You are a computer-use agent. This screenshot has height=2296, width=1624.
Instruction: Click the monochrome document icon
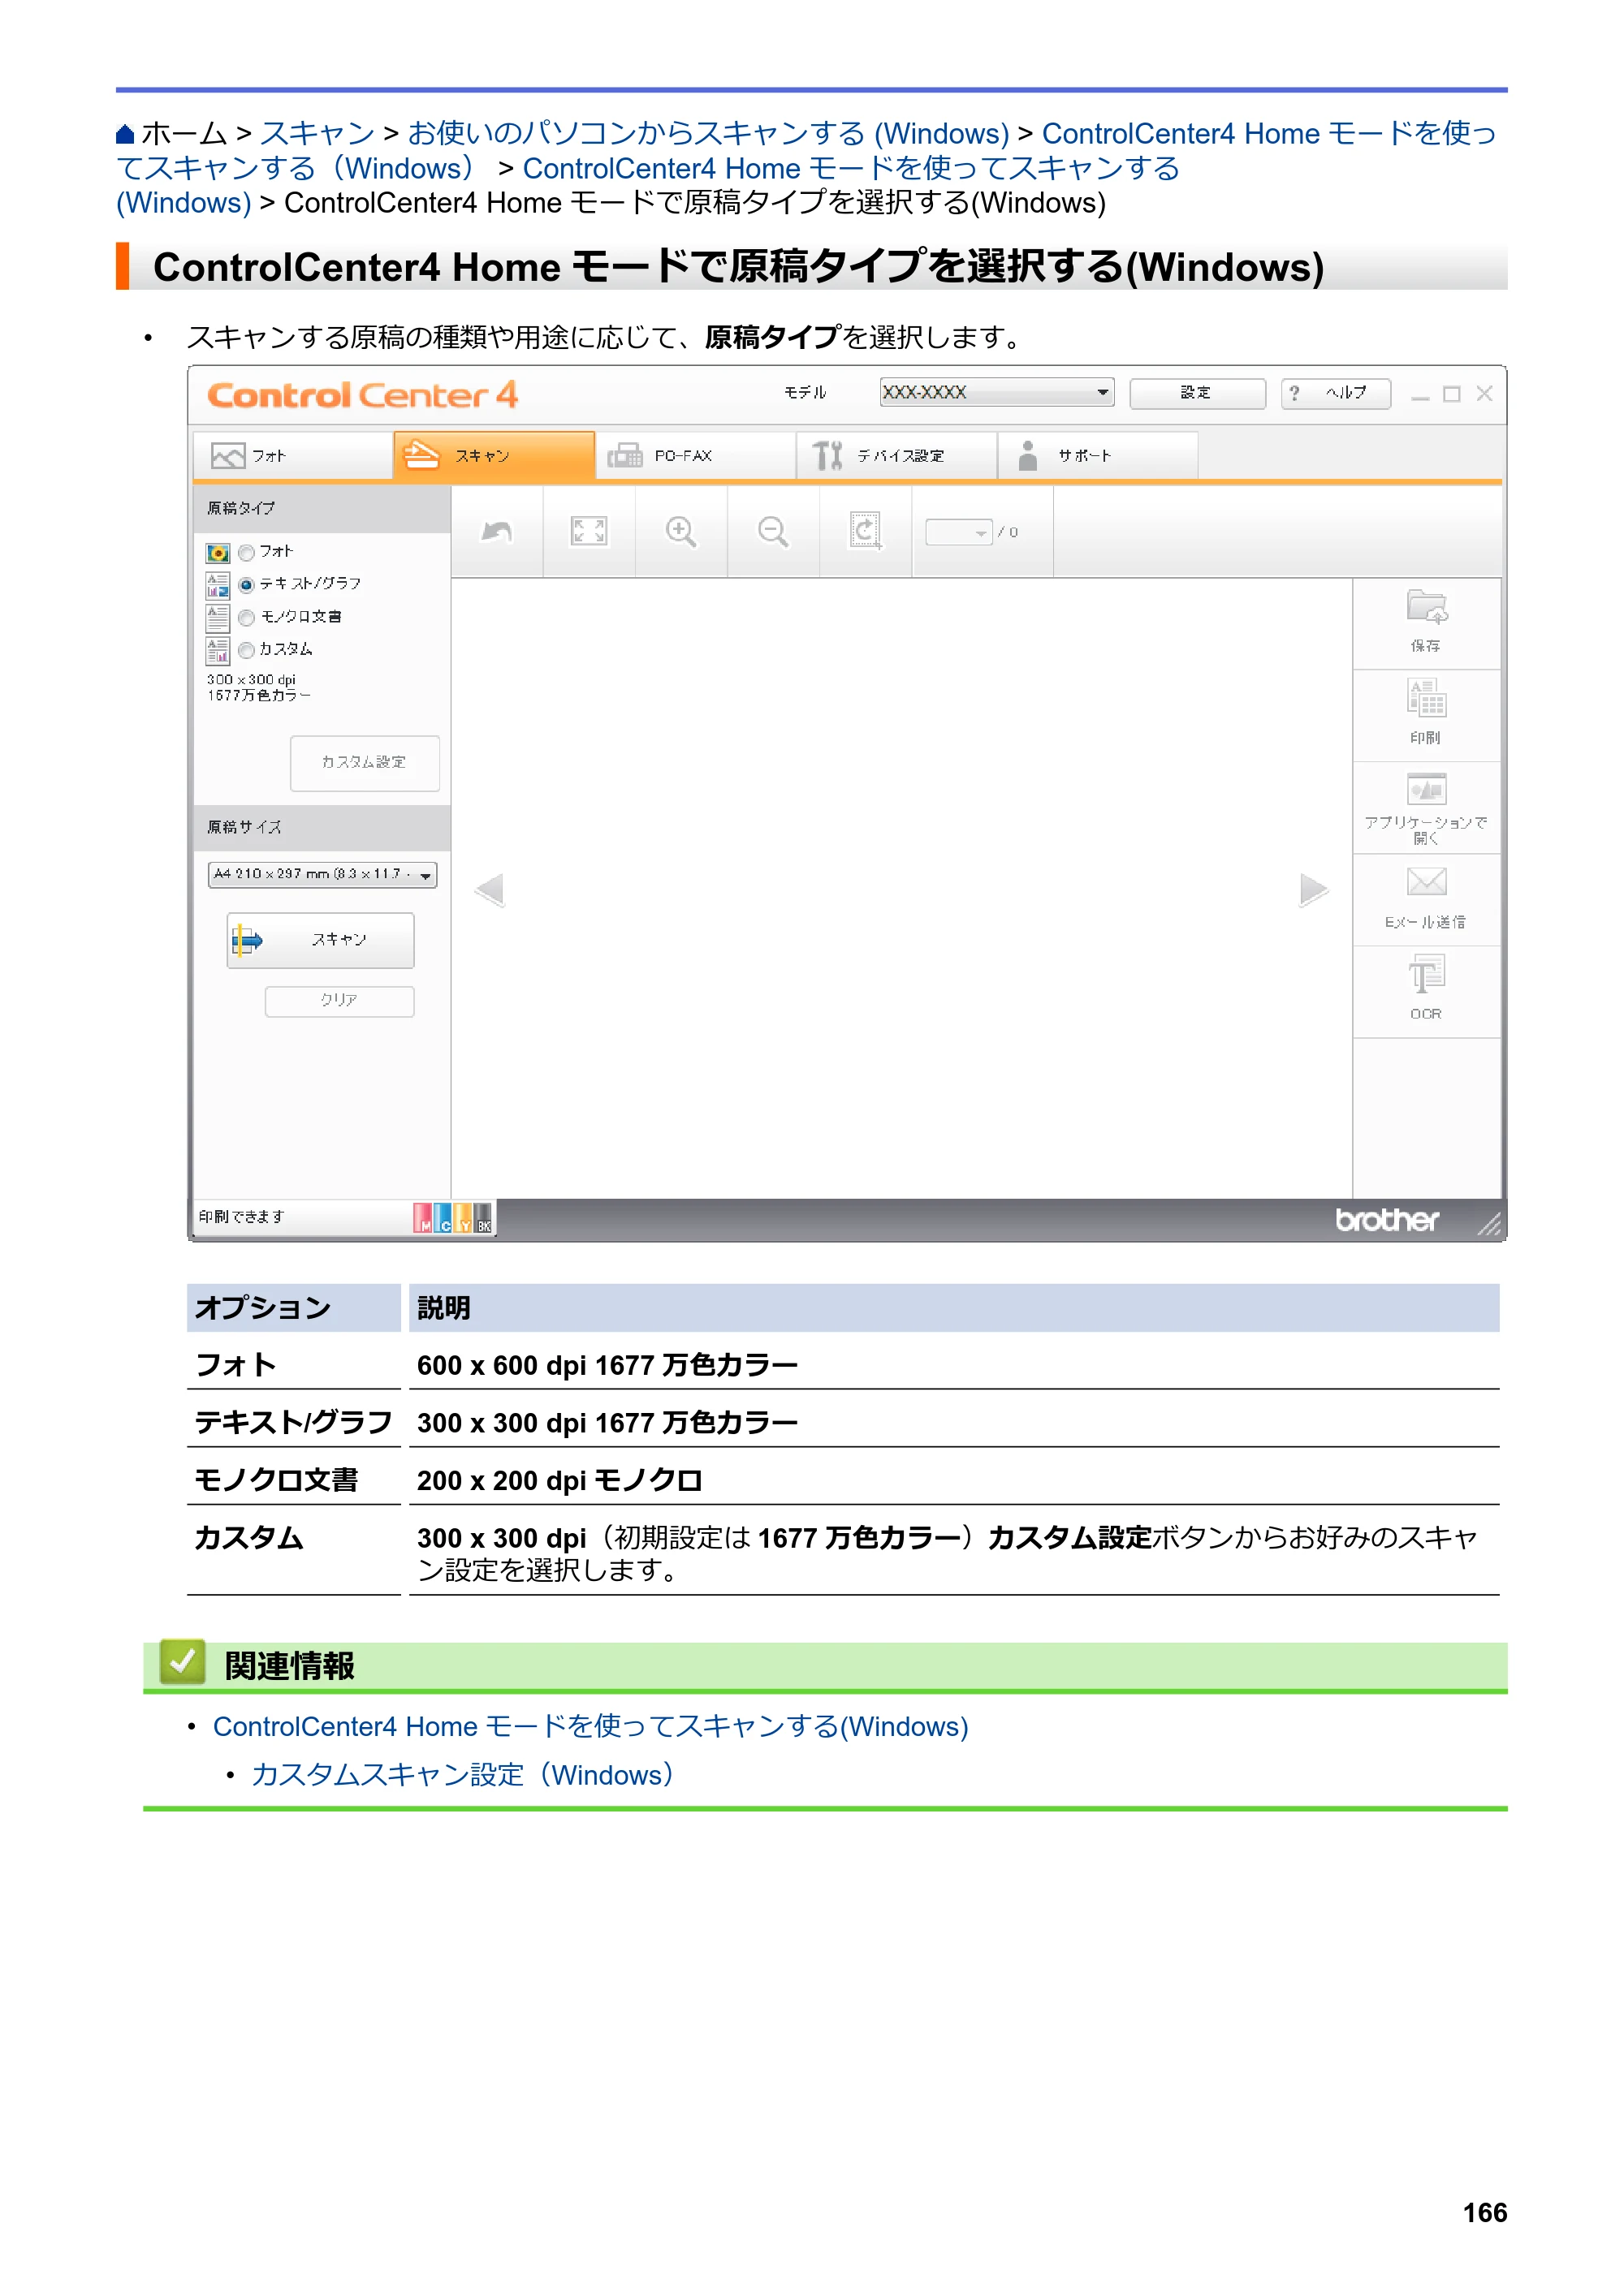217,618
